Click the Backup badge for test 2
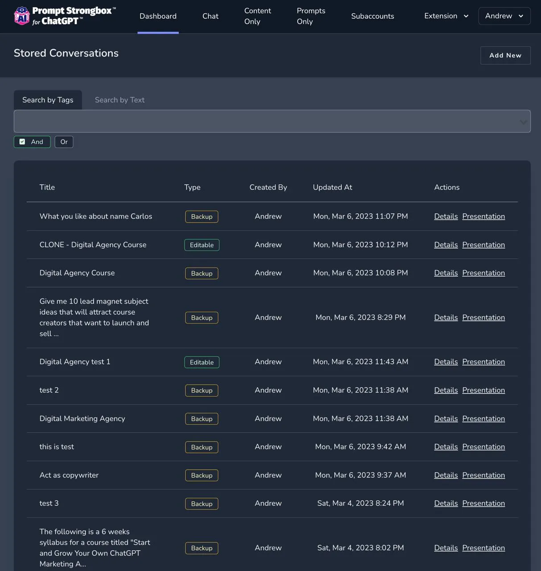Screen dimensions: 541x571 click(x=201, y=390)
